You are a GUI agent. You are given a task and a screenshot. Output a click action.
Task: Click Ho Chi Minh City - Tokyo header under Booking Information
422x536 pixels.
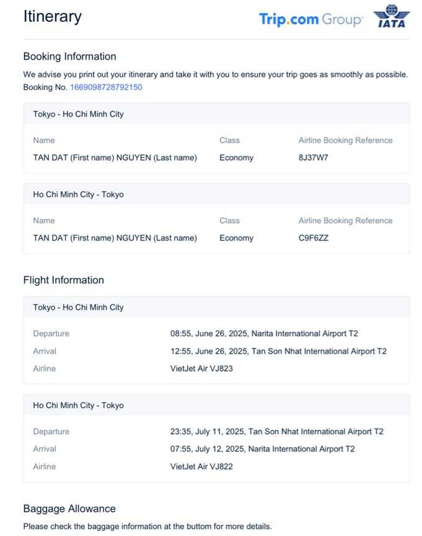click(78, 194)
